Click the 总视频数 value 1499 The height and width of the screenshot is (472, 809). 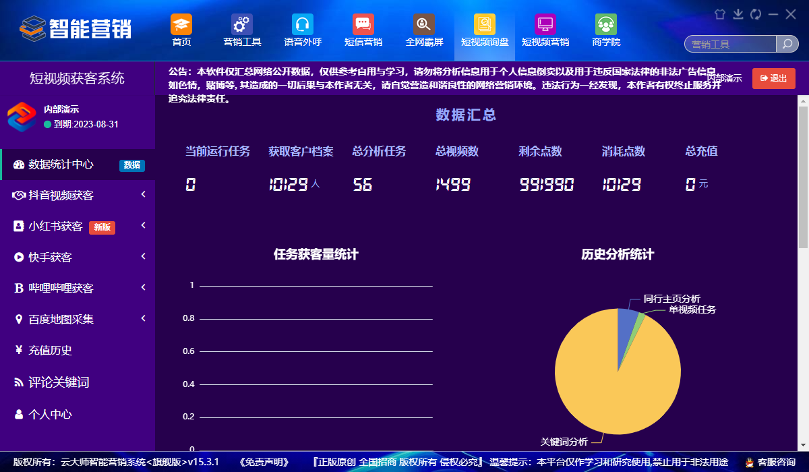453,184
